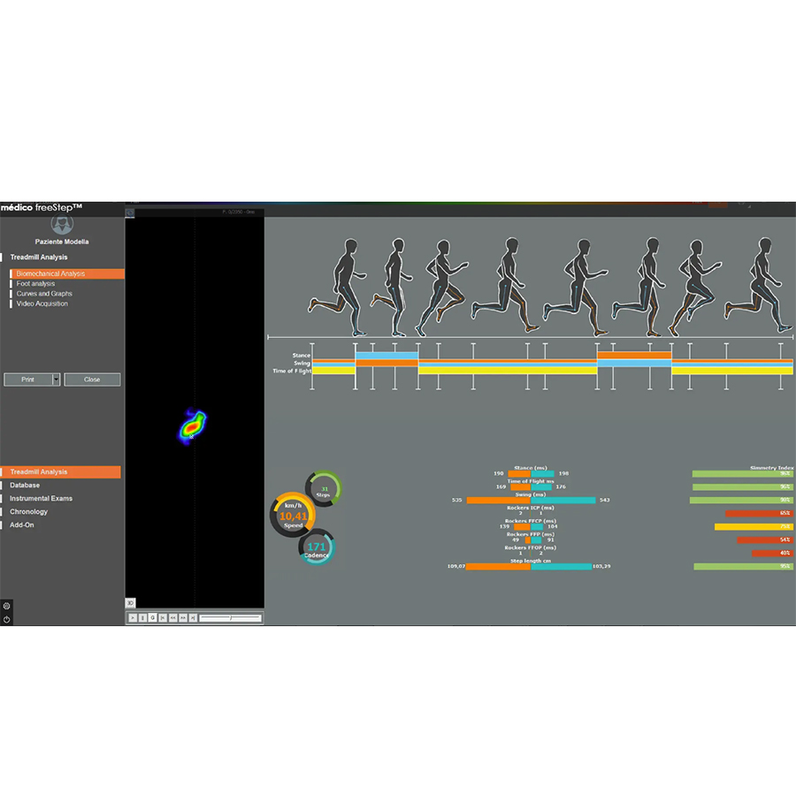Select Video Acquisition
The height and width of the screenshot is (796, 796).
click(x=42, y=303)
